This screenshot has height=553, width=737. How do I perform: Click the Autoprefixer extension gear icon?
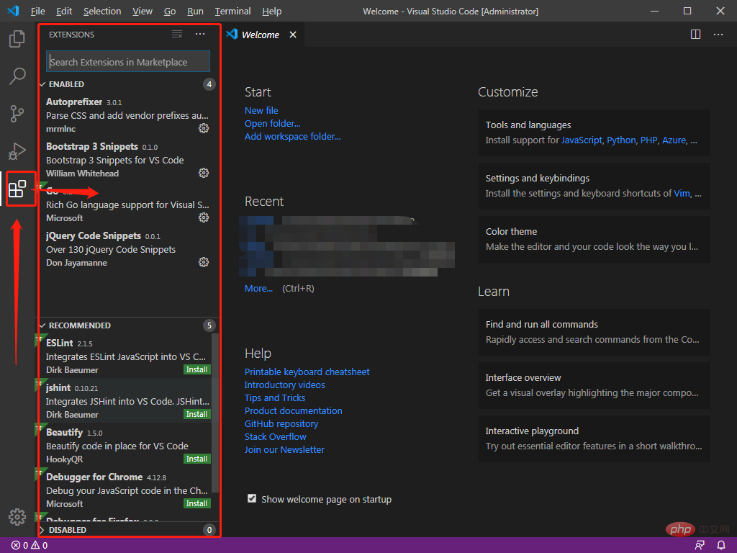point(204,128)
